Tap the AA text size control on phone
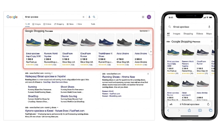 click(171, 104)
